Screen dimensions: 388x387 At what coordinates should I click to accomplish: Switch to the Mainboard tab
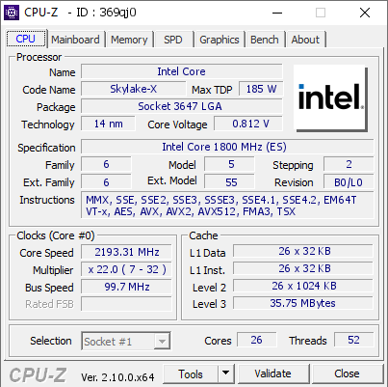coord(75,40)
